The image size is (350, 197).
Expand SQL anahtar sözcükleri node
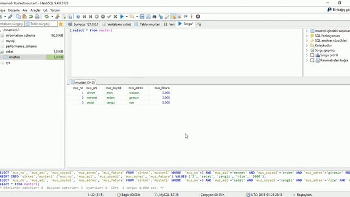click(307, 40)
